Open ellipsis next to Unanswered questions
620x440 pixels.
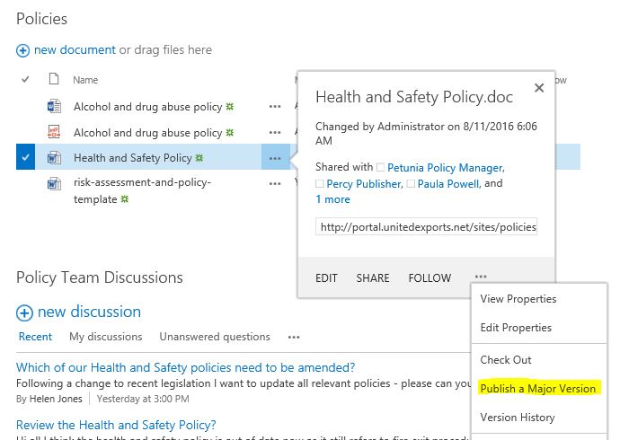point(294,338)
